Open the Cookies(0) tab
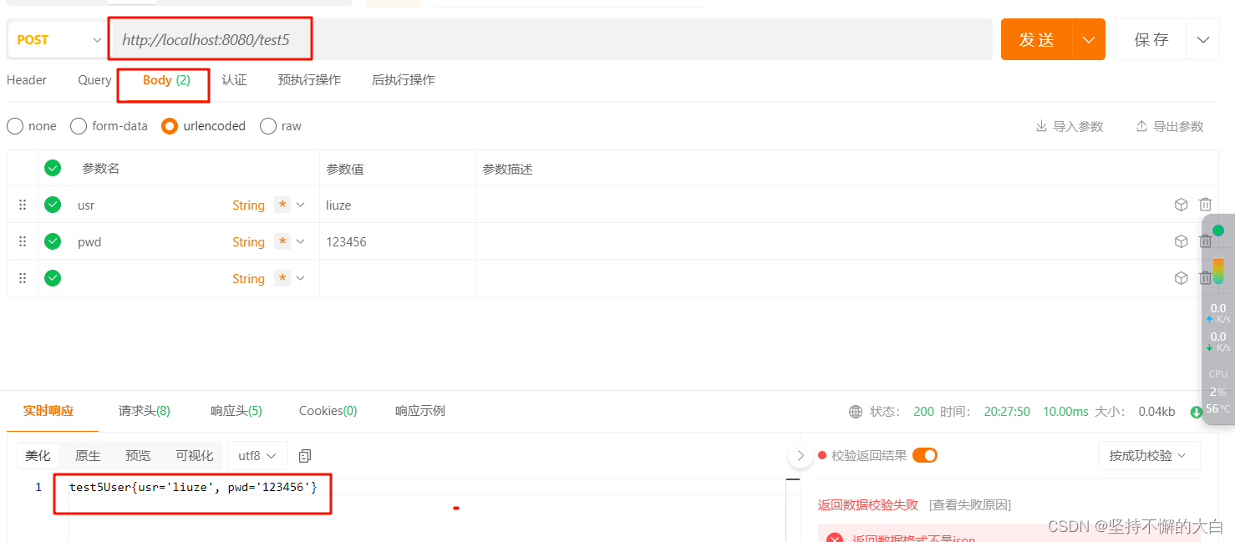Image resolution: width=1235 pixels, height=542 pixels. click(x=328, y=411)
